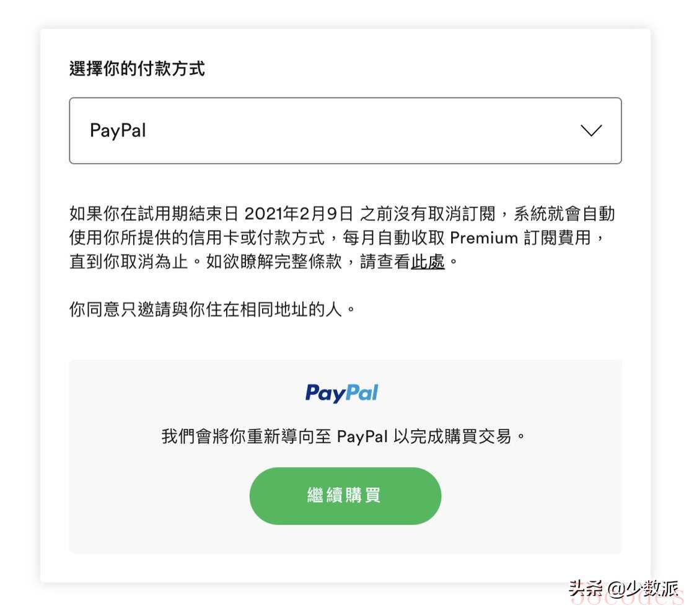Expand the payment method chevron arrow
The height and width of the screenshot is (613, 694).
591,131
